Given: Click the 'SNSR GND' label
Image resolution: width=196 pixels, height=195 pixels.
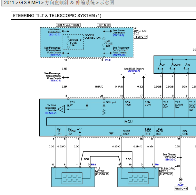Looking at the screenshot, I should point(126,133).
